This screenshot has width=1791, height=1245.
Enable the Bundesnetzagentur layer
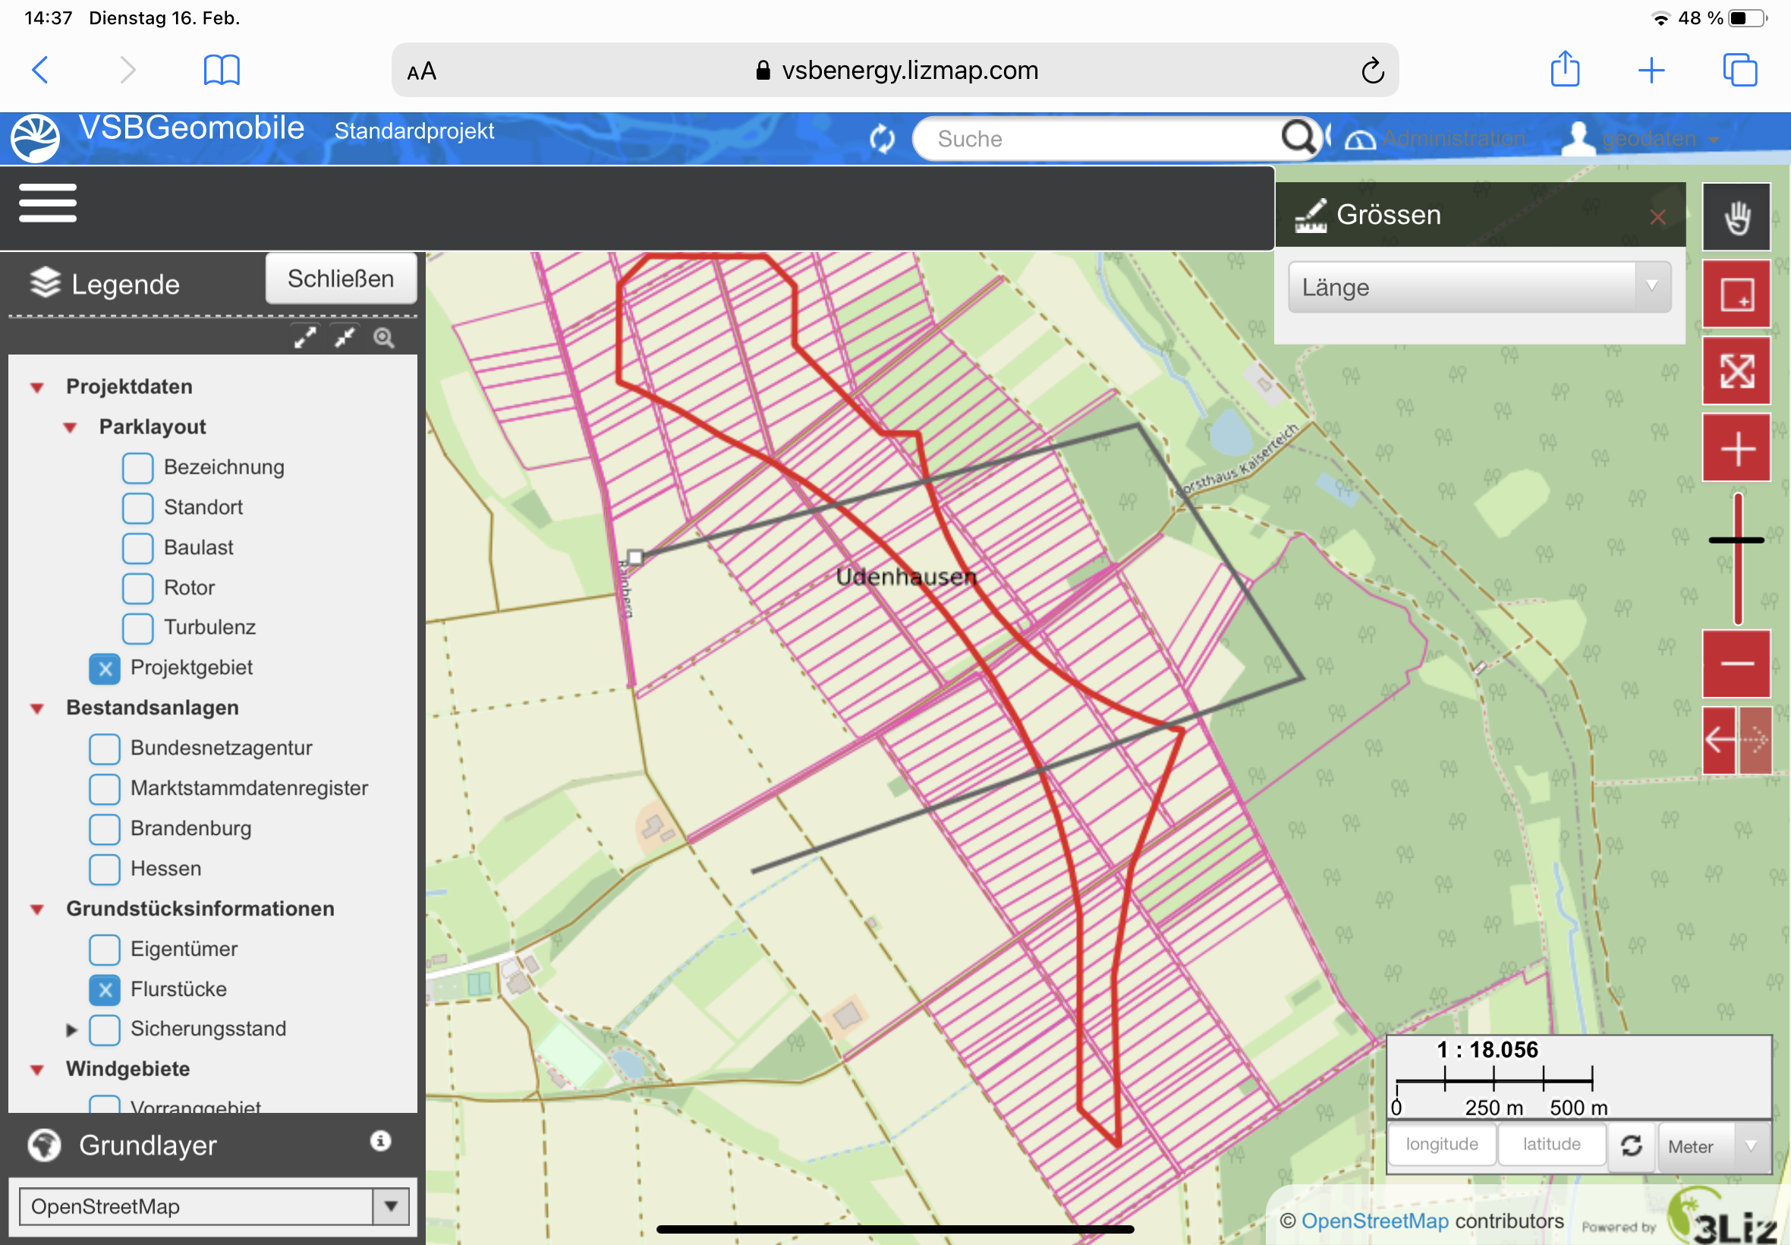[x=105, y=749]
